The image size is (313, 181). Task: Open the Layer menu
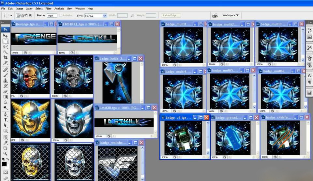click(x=29, y=8)
